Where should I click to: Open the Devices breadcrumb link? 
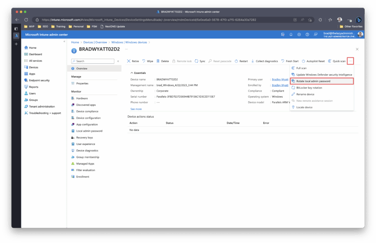[87, 43]
